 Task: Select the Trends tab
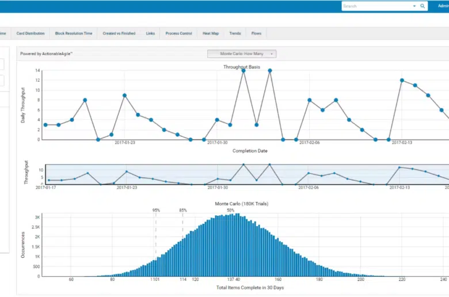pos(235,33)
